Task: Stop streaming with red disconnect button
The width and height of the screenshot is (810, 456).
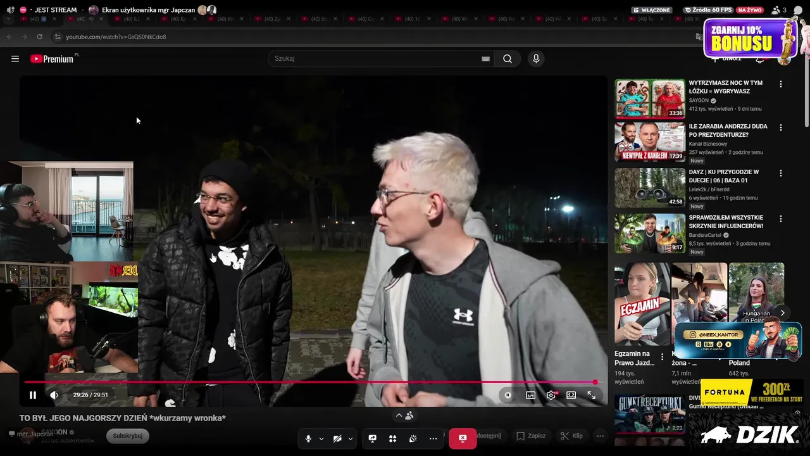Action: (463, 438)
